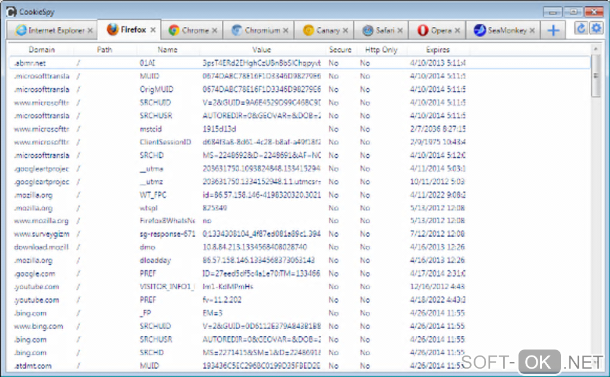Viewport: 610px width, 377px height.
Task: Sort by the Secure column header
Action: 340,50
